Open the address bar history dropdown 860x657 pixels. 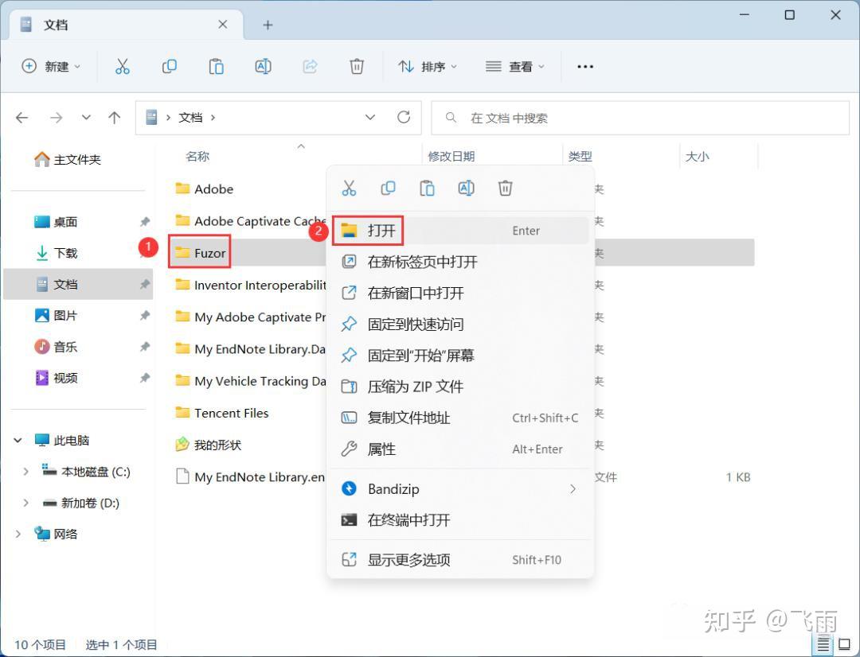click(x=370, y=117)
